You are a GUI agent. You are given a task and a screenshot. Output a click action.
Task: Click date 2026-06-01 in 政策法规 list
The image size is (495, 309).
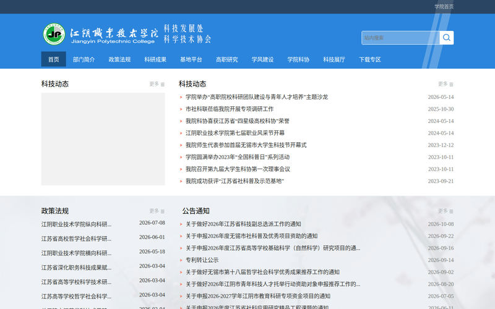coord(152,237)
